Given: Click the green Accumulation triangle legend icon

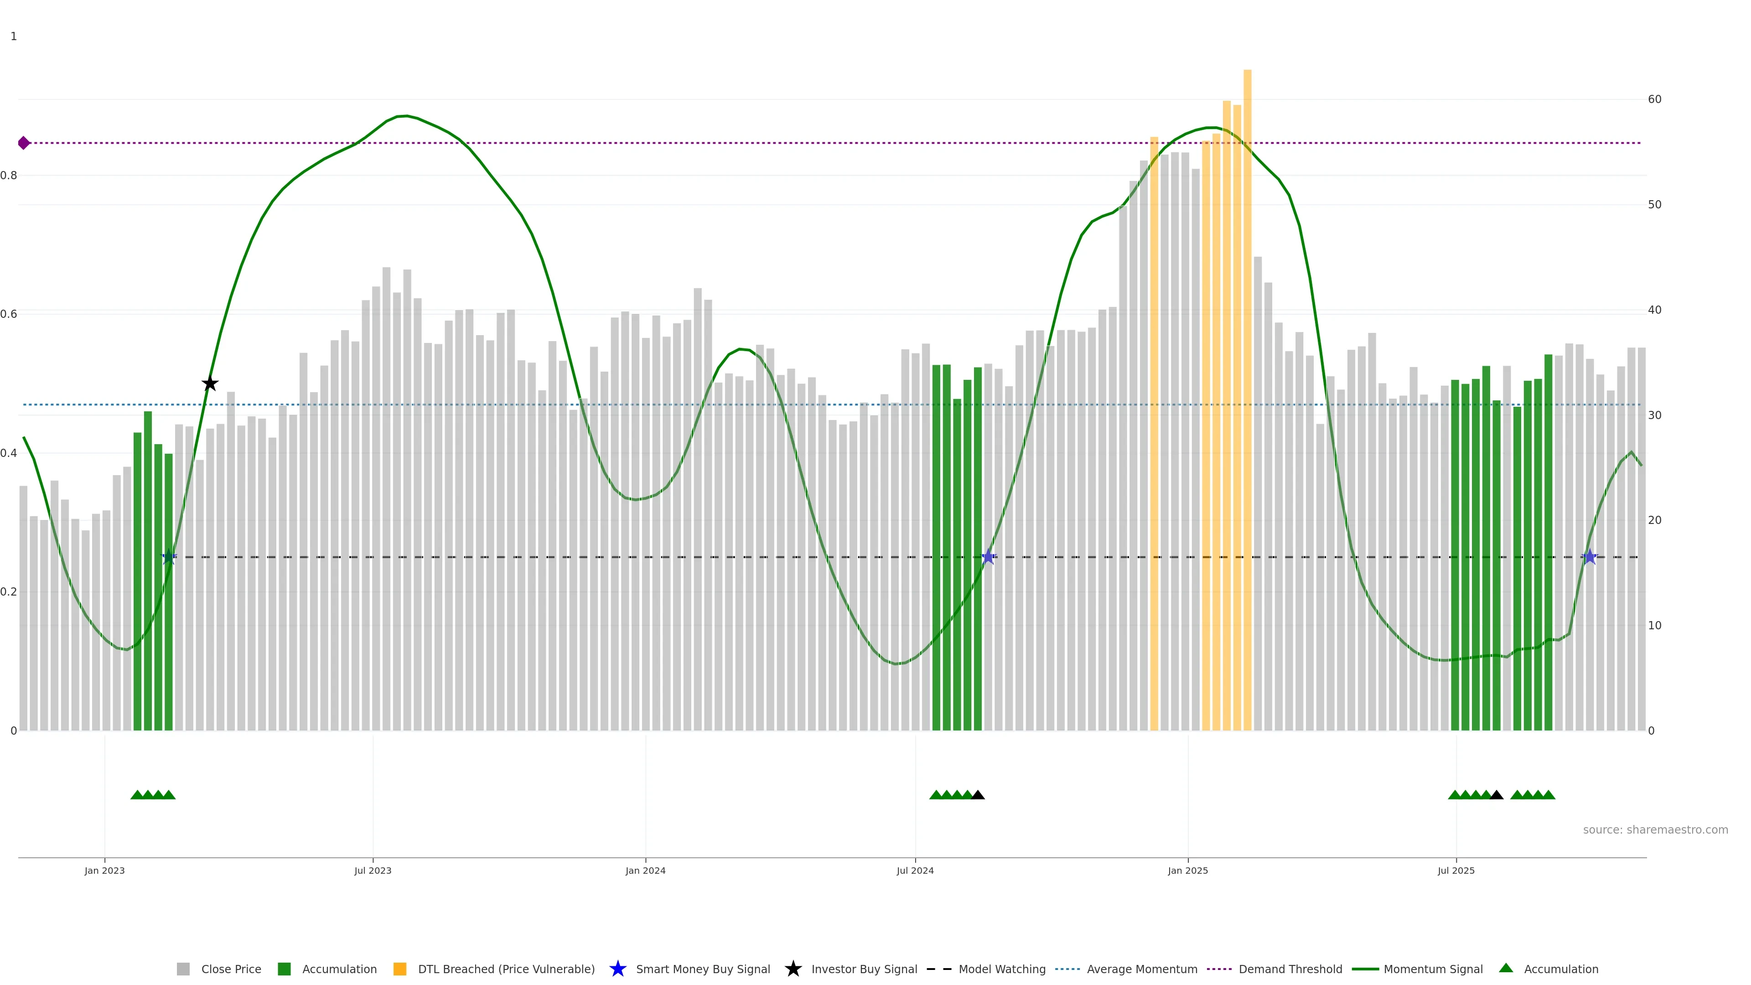Looking at the screenshot, I should [x=1506, y=968].
